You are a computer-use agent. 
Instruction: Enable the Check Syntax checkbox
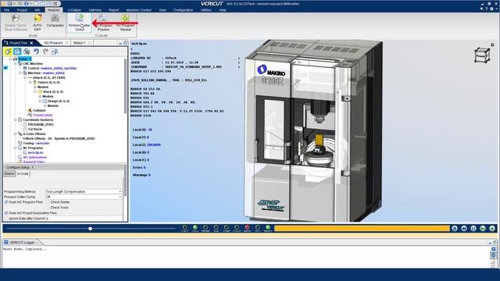tap(48, 202)
